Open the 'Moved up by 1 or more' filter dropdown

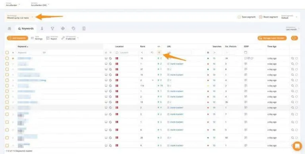tap(20, 17)
